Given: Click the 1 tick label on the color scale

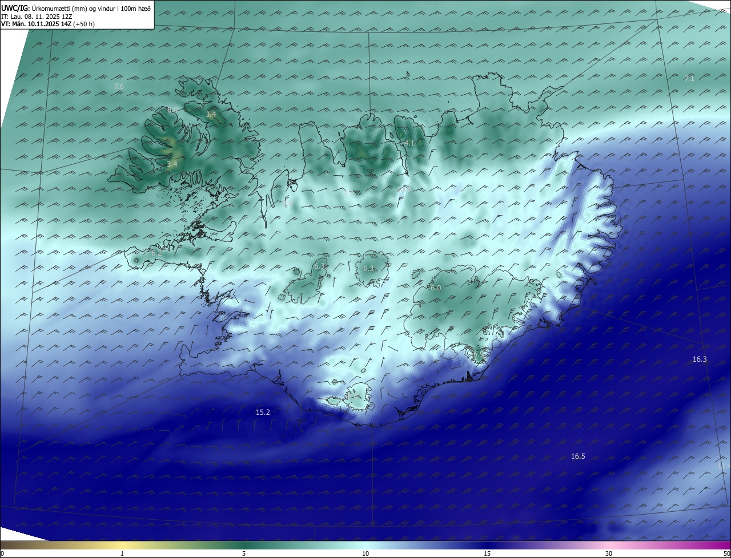Looking at the screenshot, I should pyautogui.click(x=122, y=553).
